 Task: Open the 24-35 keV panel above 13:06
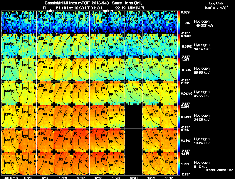coord(151,116)
